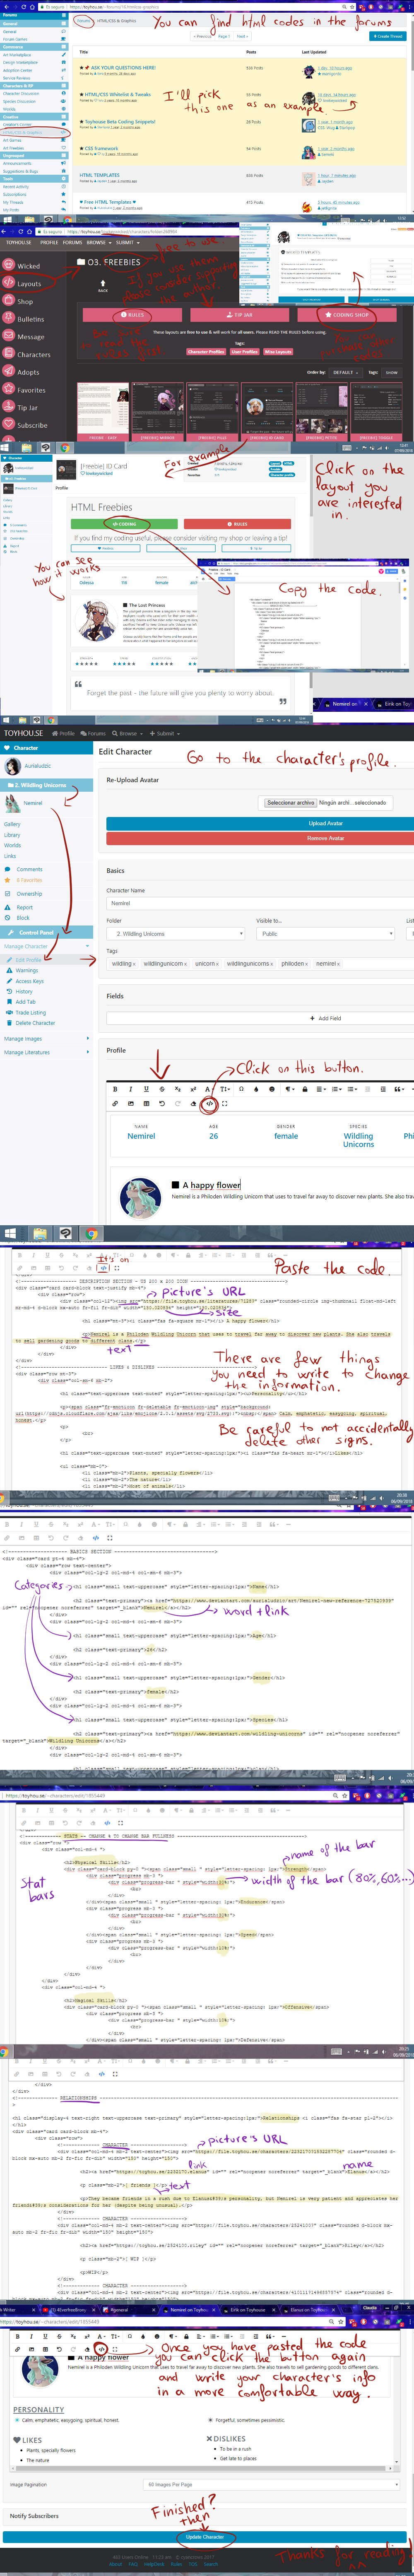Toggle Bold in the toolbar under the Profile heading
This screenshot has height=2576, width=414.
click(x=115, y=1089)
